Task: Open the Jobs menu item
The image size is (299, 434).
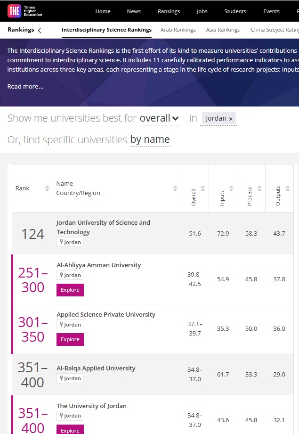Action: [x=202, y=11]
